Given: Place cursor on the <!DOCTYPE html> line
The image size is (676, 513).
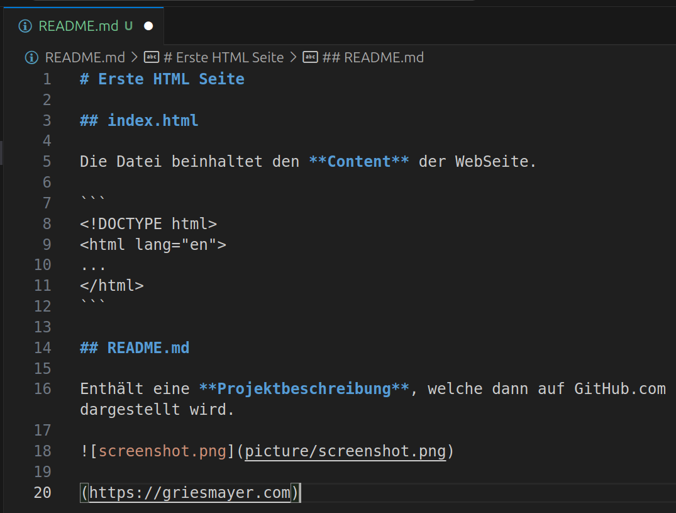Looking at the screenshot, I should pyautogui.click(x=148, y=223).
